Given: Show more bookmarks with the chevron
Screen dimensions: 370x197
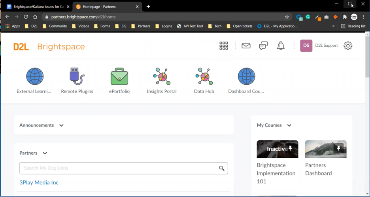Looking at the screenshot, I should point(333,26).
